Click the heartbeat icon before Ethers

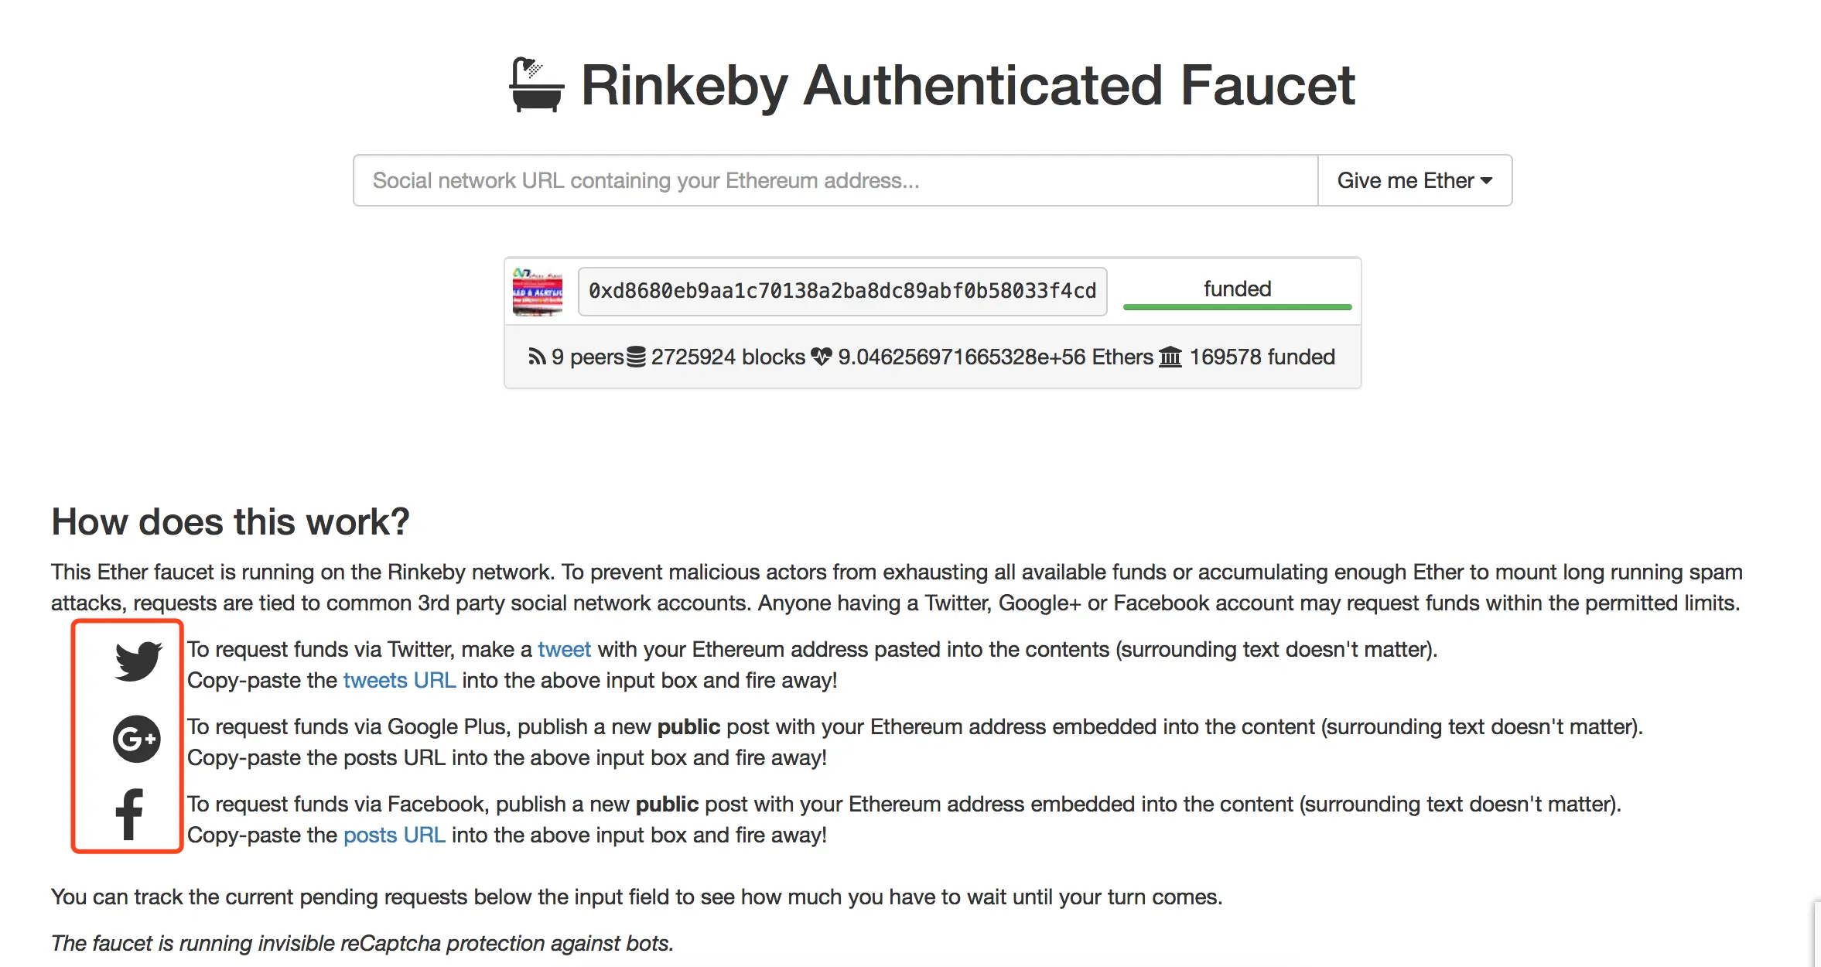pos(821,357)
